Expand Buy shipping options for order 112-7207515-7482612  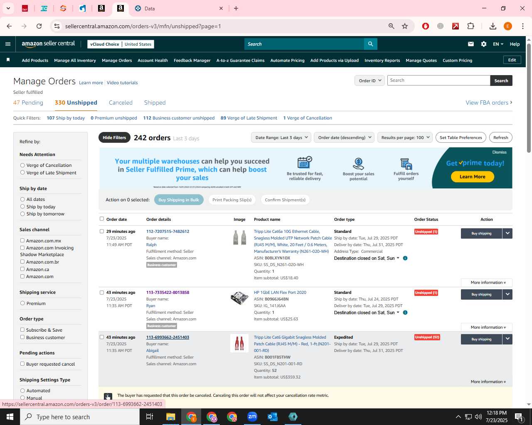point(507,233)
